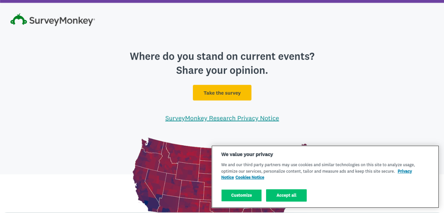The height and width of the screenshot is (213, 444).
Task: Click the 'Share your opinion.' heading line
Action: click(222, 70)
